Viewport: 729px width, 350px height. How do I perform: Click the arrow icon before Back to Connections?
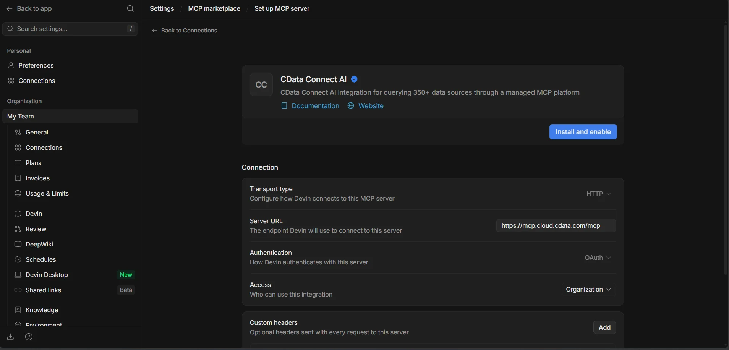(154, 31)
